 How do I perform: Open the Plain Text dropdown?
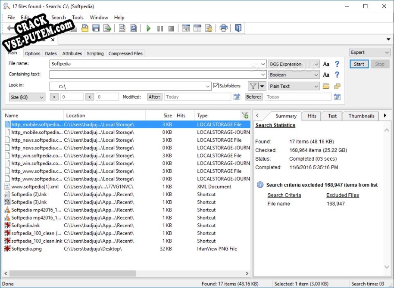[x=294, y=86]
